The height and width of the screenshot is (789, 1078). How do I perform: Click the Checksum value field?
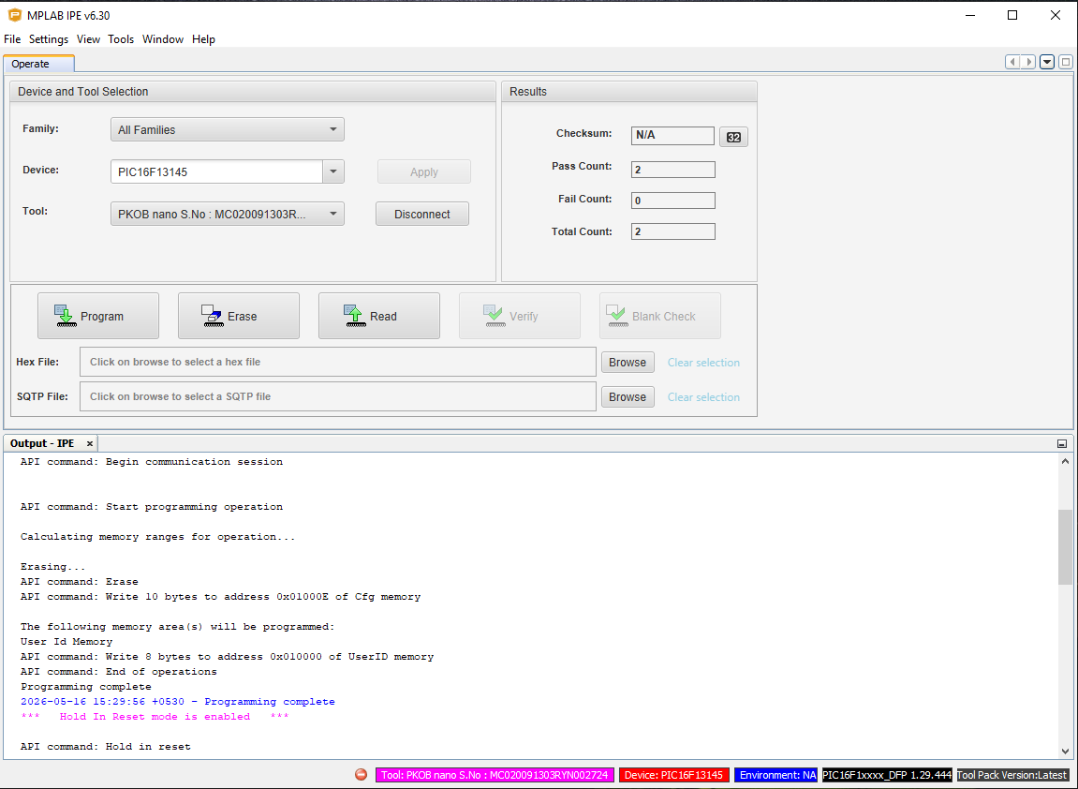[x=673, y=136]
